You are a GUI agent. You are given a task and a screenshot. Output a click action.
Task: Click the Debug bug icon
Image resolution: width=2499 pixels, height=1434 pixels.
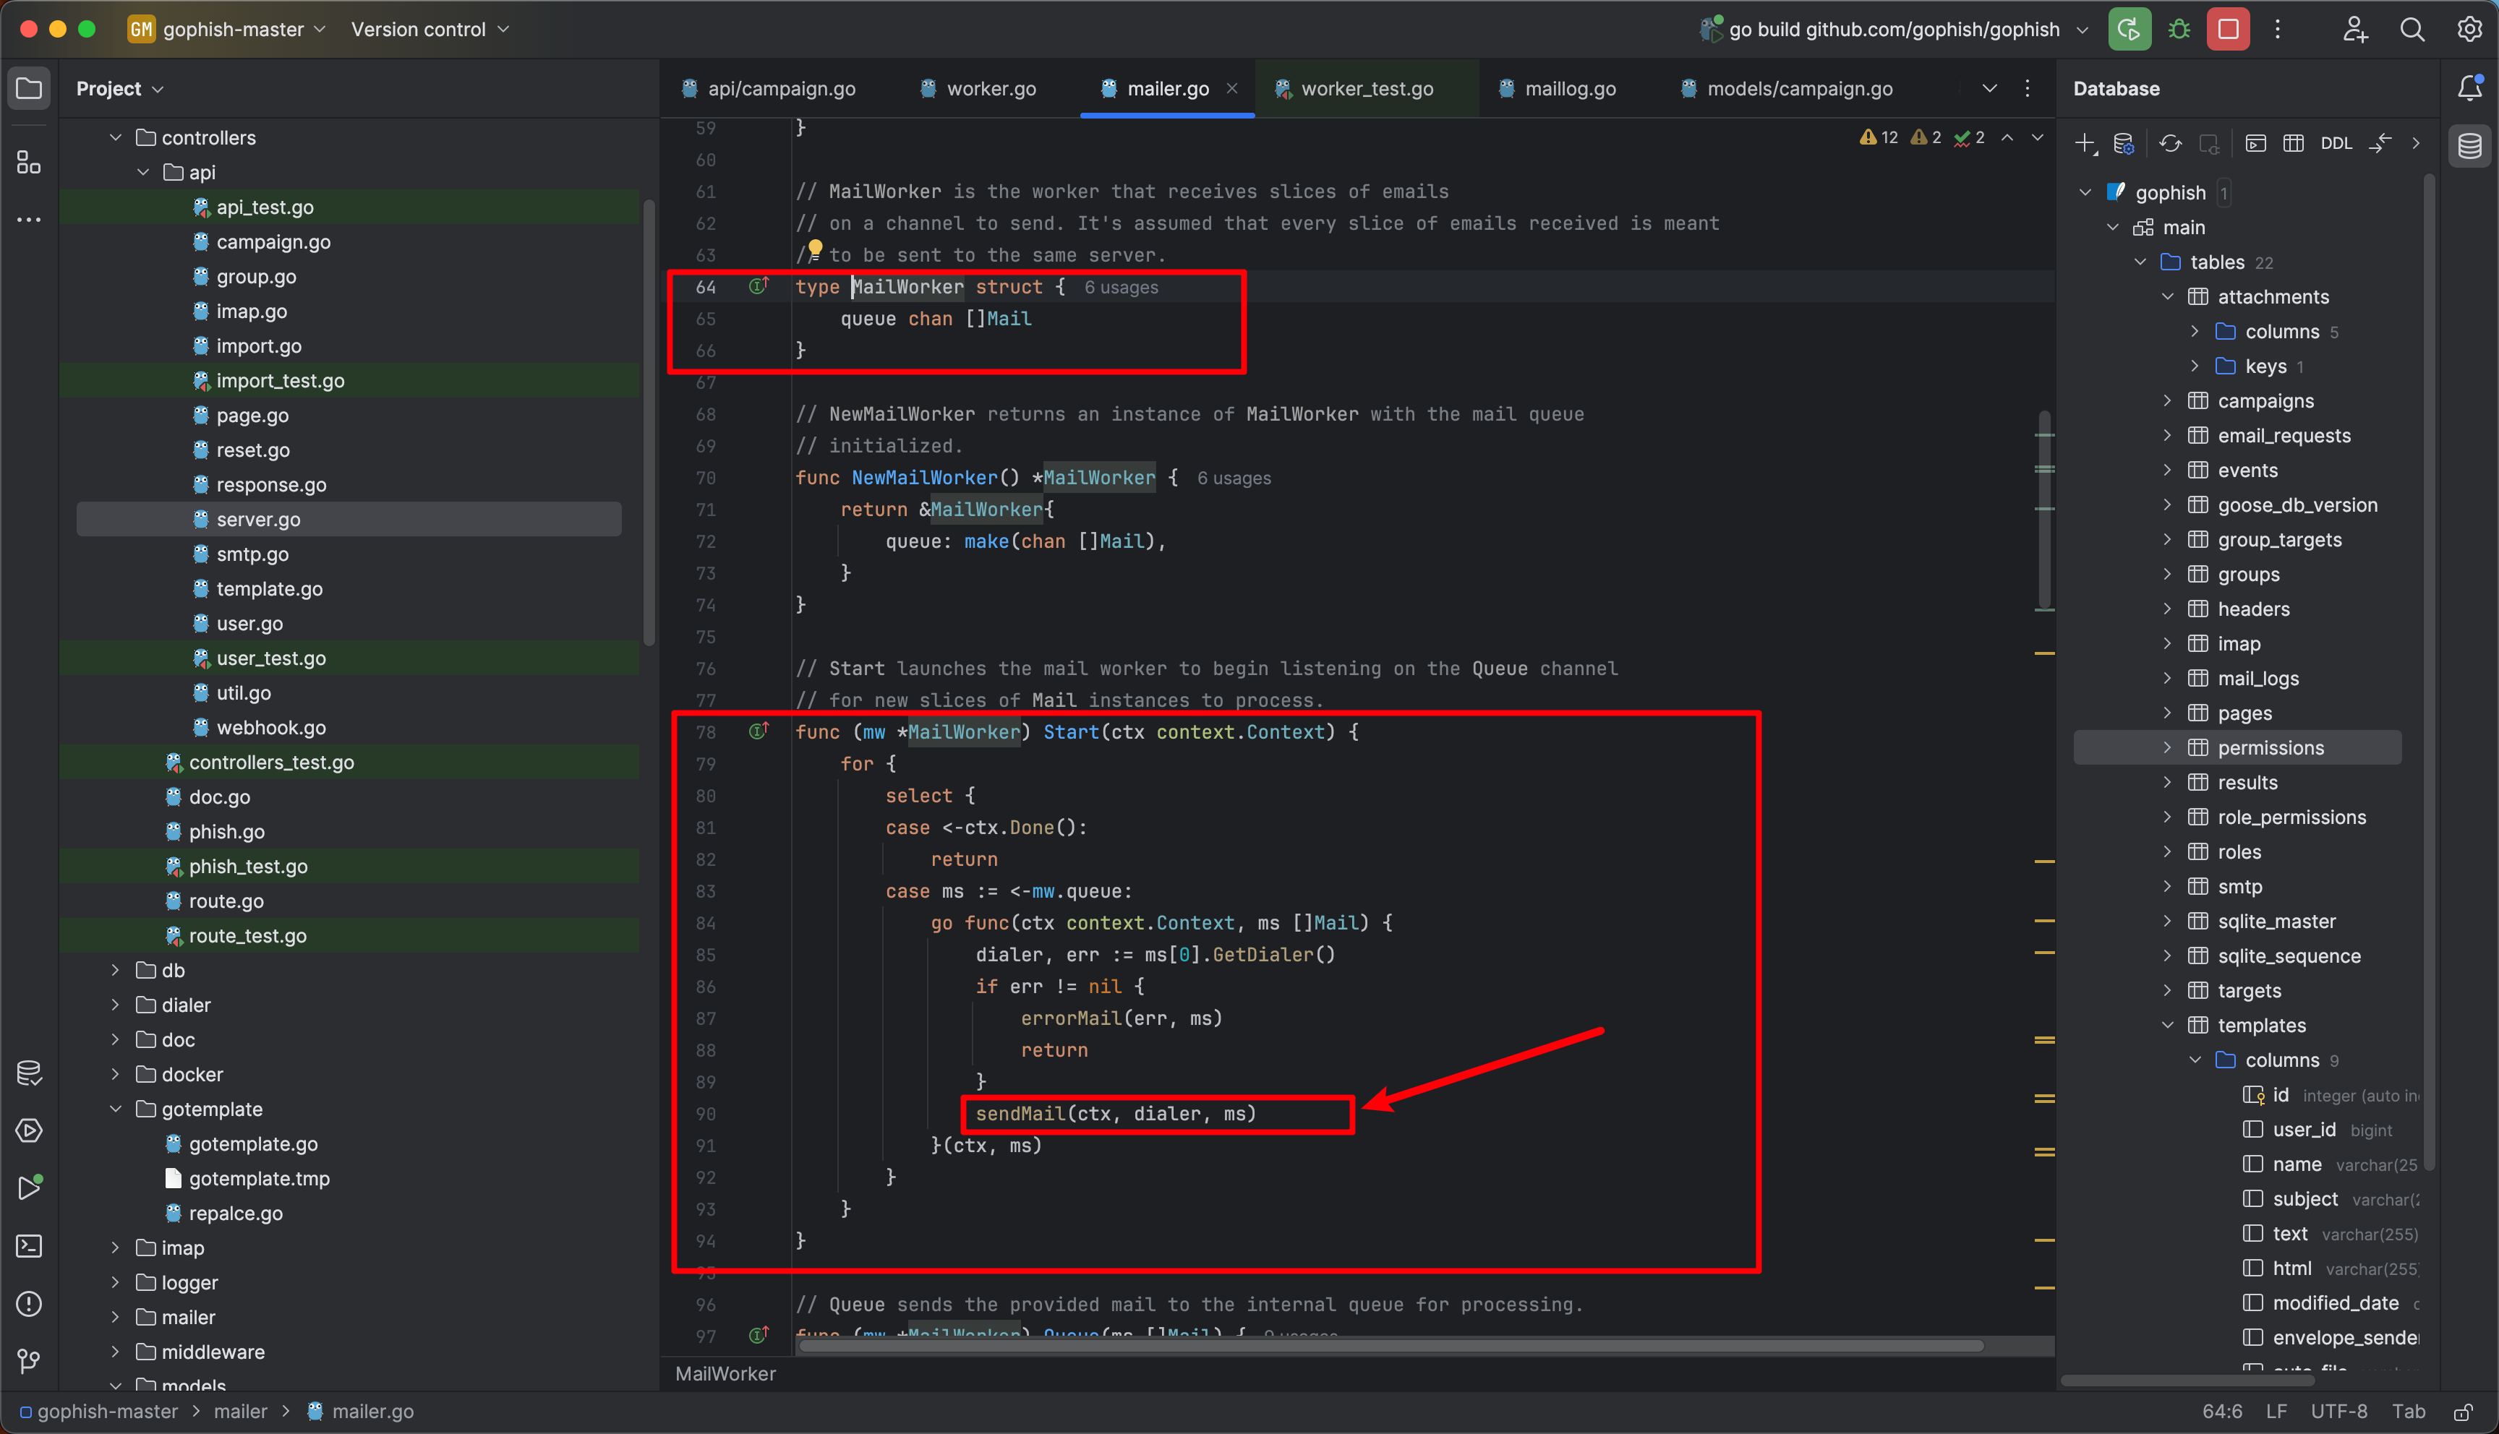(2179, 29)
